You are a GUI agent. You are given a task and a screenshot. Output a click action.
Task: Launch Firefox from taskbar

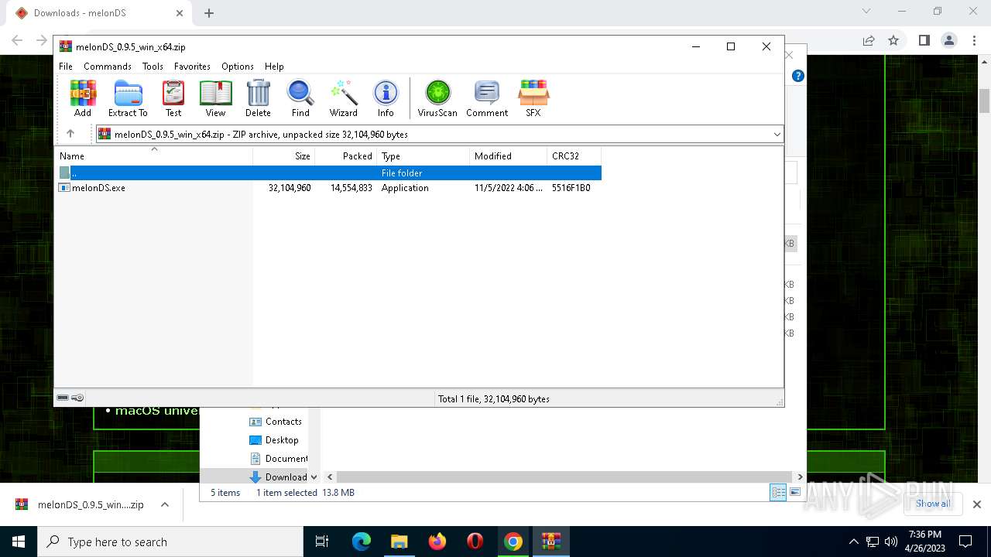(437, 542)
